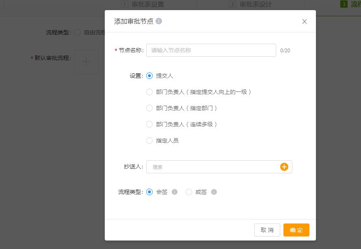Click the orange plus icon to add 抄送人
The image size is (361, 249).
point(284,166)
